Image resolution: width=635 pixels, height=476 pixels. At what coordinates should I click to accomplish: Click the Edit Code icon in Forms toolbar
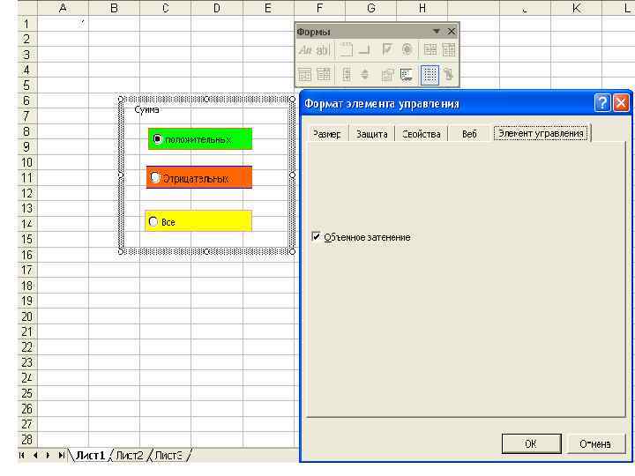click(x=407, y=74)
